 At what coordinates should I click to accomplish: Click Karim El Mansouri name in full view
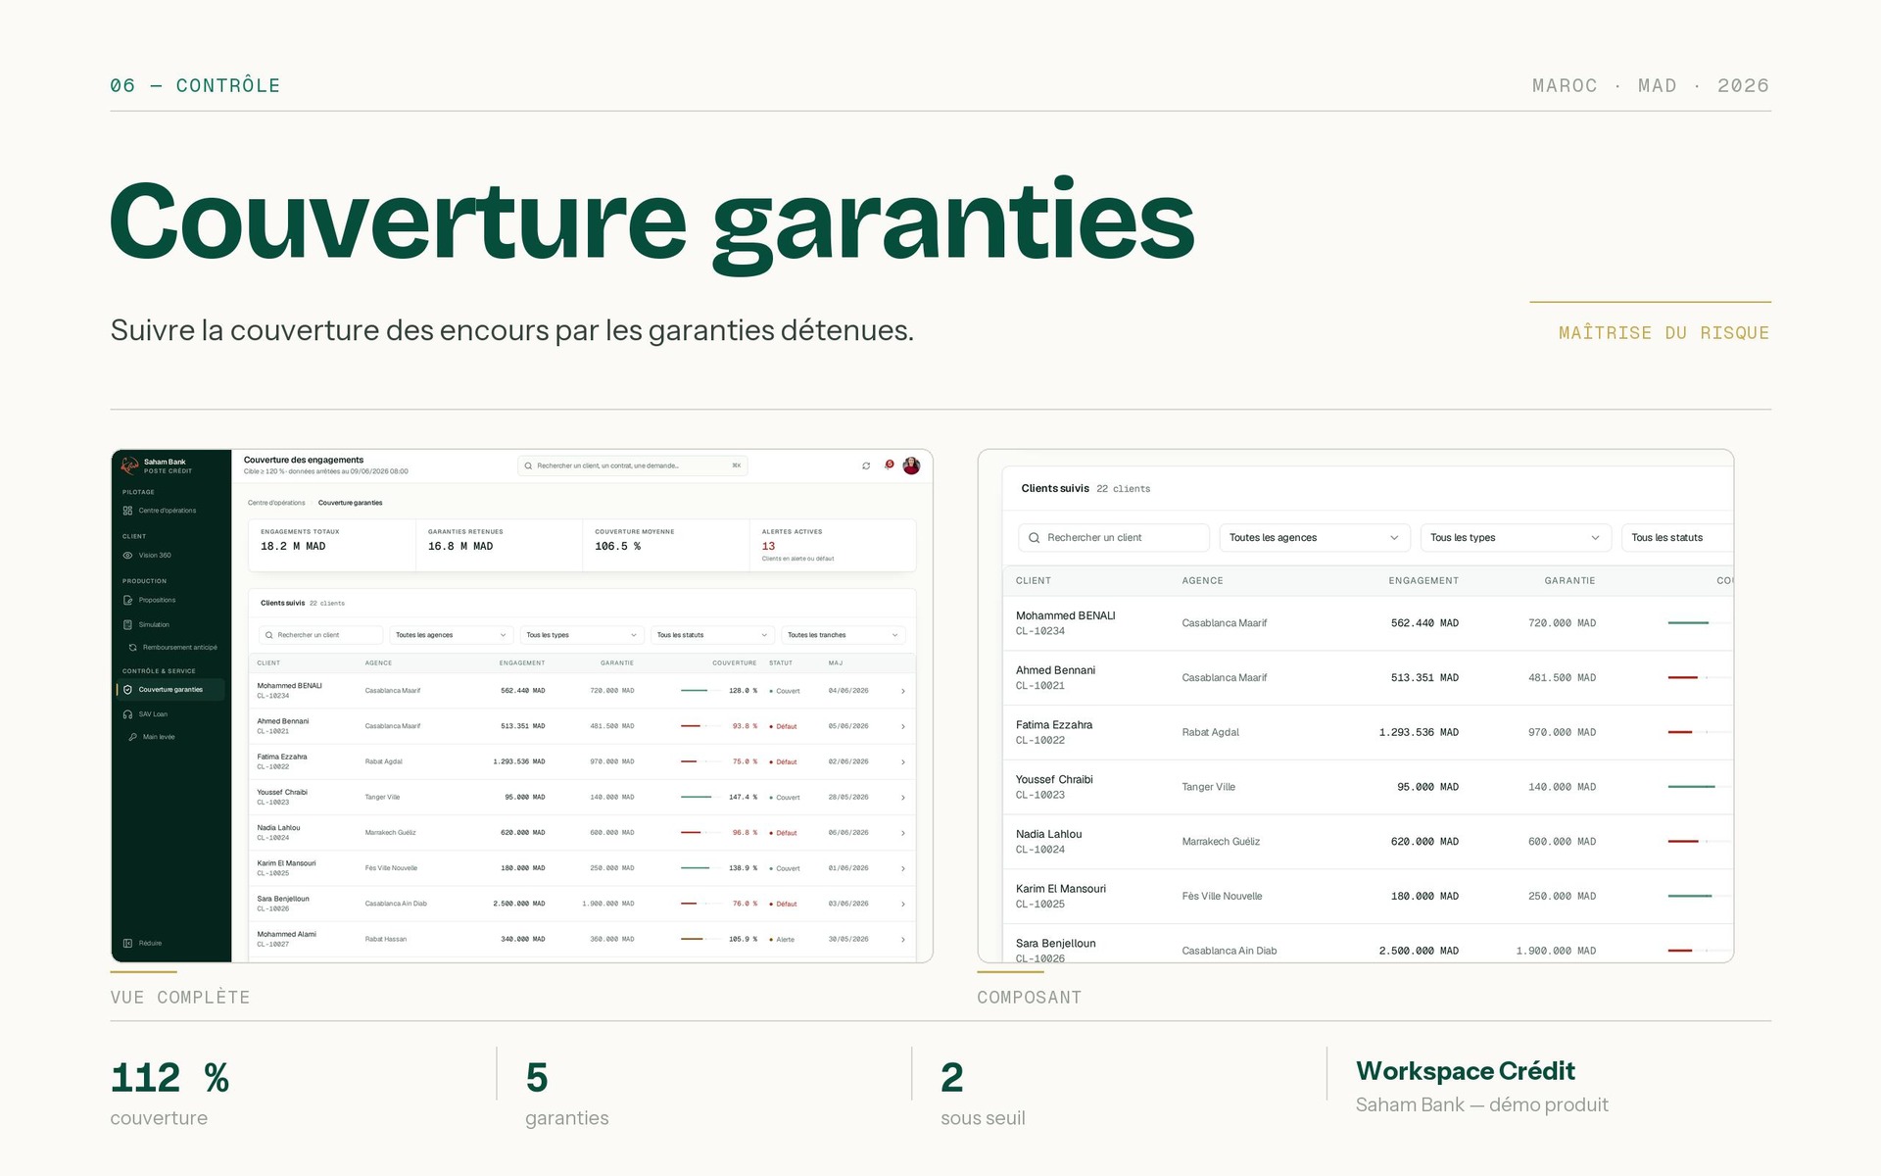coord(286,863)
